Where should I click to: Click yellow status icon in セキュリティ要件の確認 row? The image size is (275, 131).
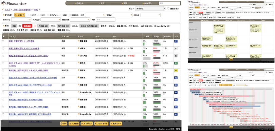[x=176, y=71]
